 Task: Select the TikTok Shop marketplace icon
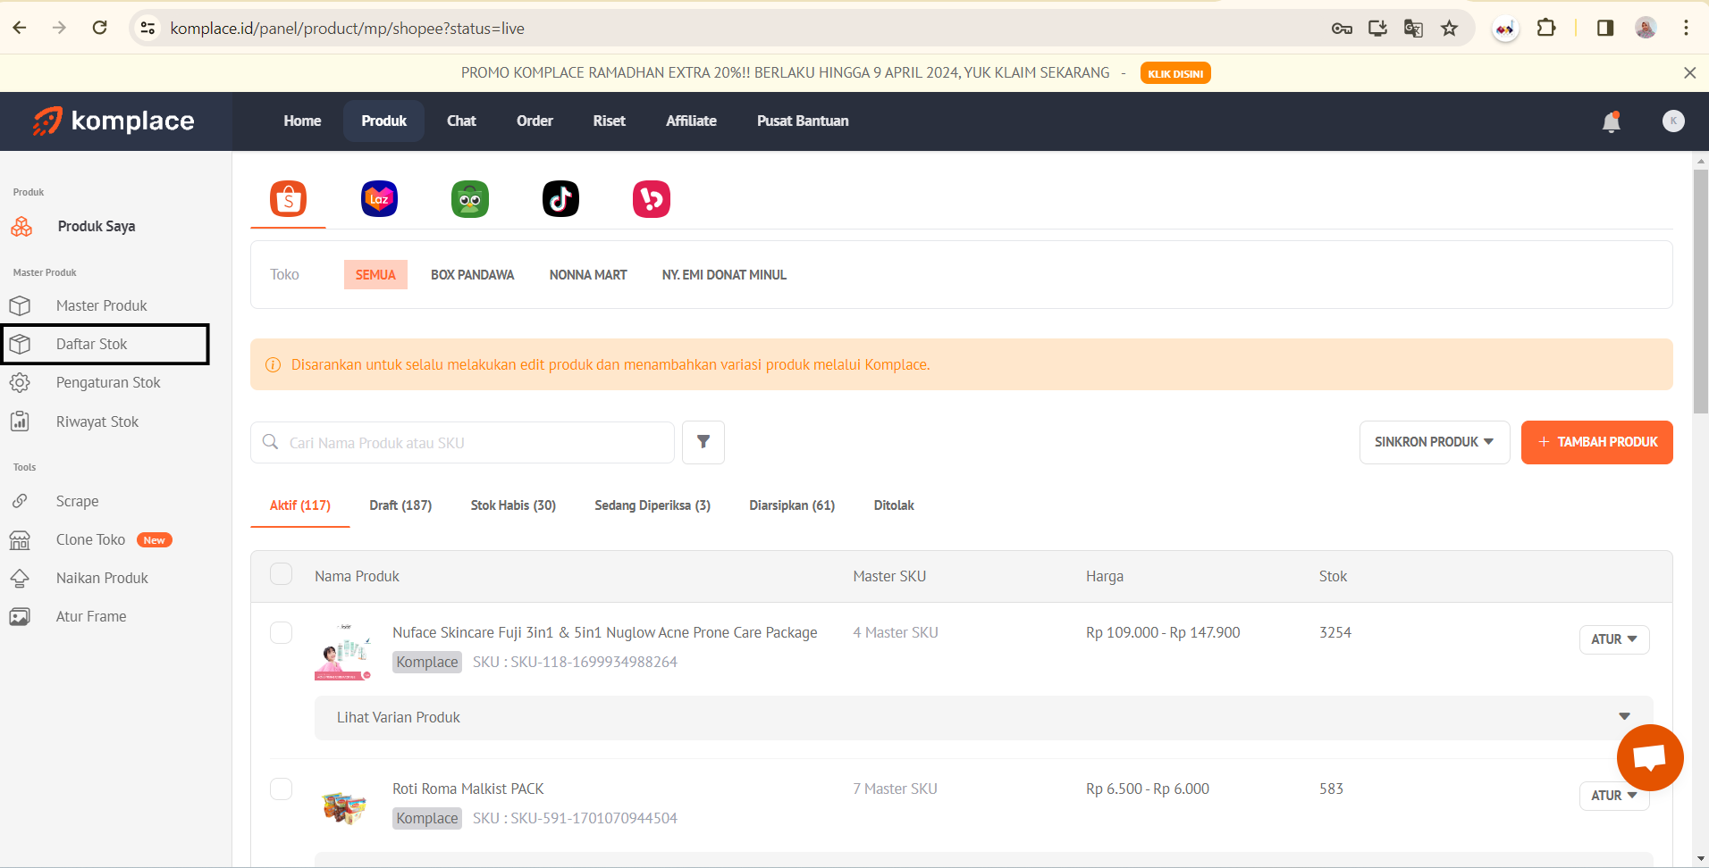(x=560, y=198)
